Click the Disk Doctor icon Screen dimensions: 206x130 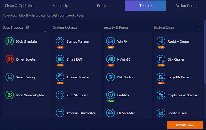click(110, 77)
